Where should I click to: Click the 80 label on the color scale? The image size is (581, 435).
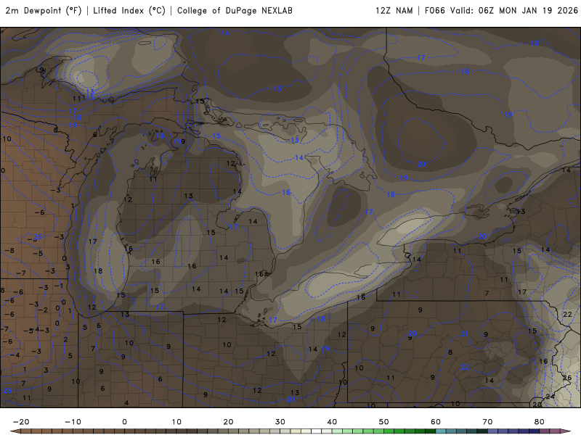coord(540,422)
